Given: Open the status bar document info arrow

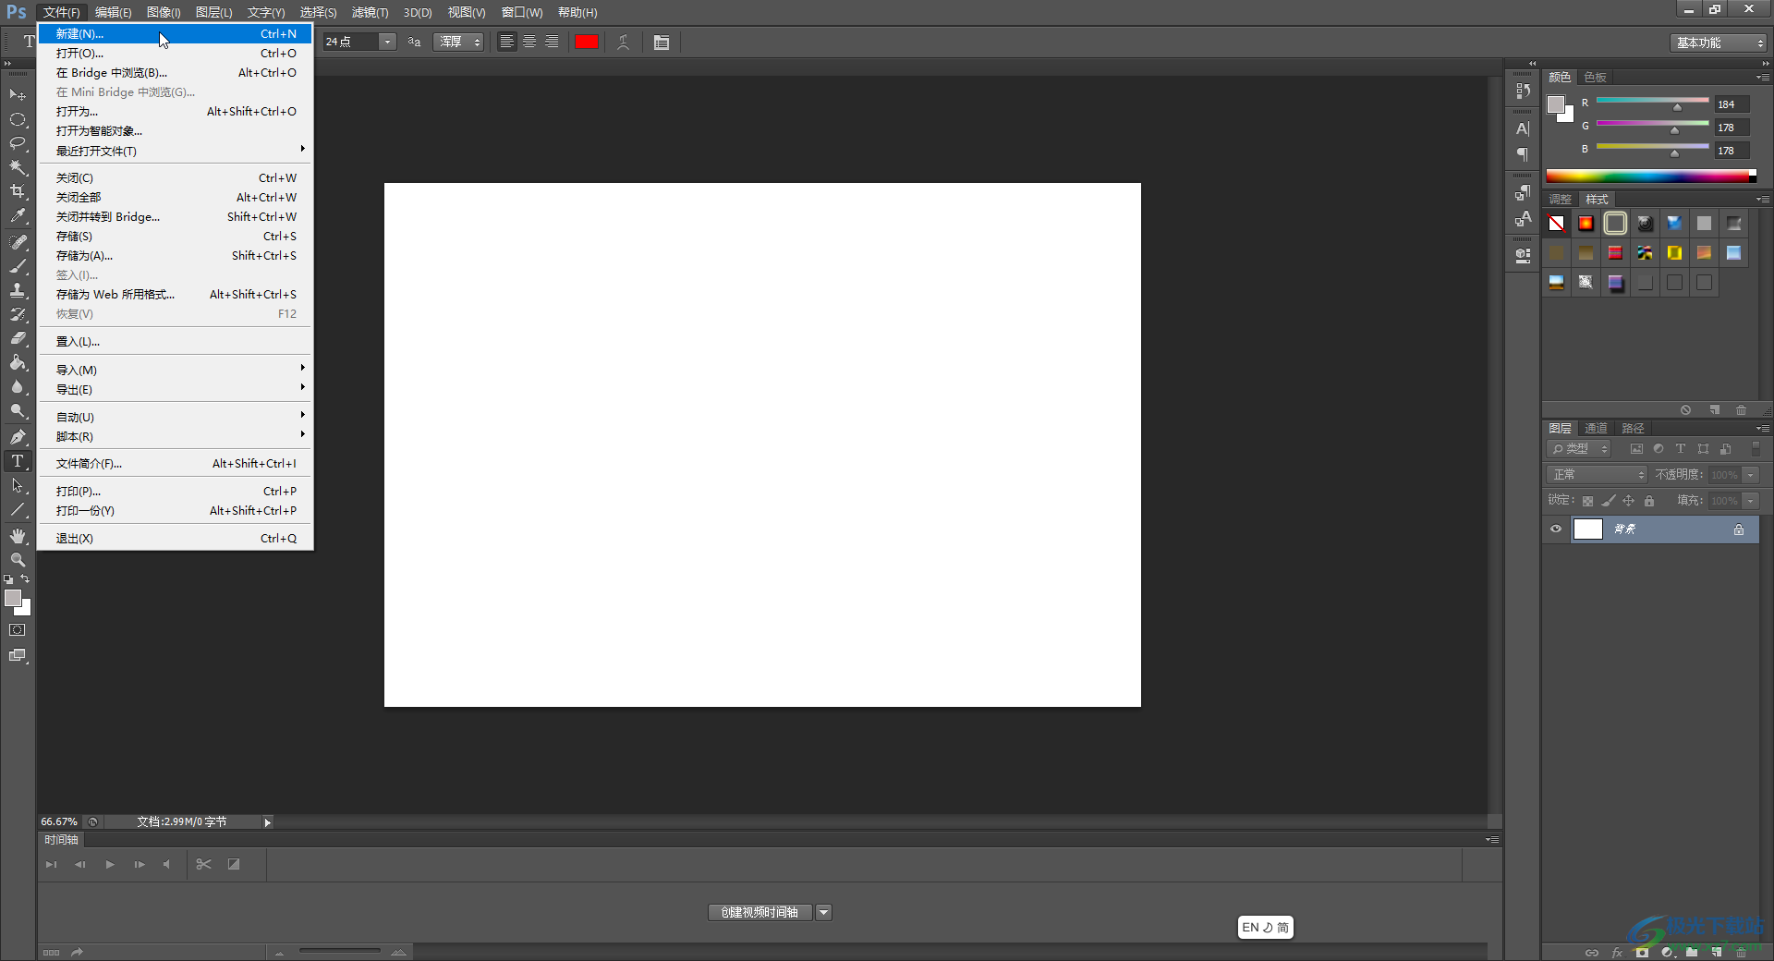Looking at the screenshot, I should click(268, 822).
